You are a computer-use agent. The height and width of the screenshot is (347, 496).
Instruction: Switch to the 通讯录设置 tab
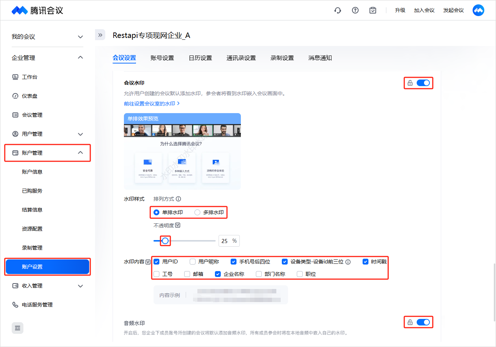tap(241, 58)
